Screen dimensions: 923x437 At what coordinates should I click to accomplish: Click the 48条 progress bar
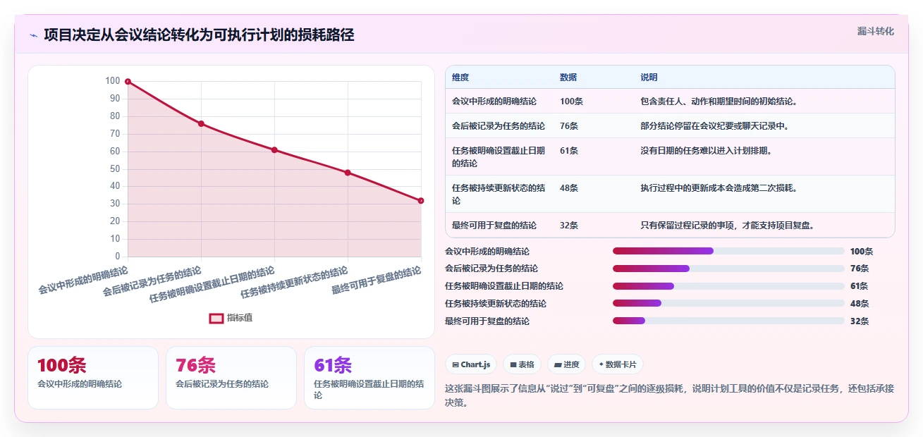coord(728,304)
